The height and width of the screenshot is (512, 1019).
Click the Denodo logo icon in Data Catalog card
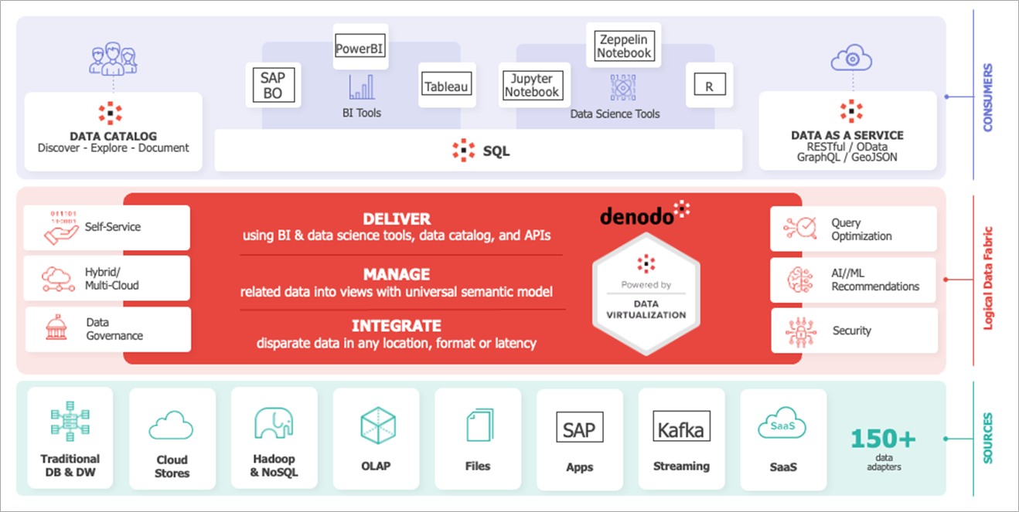click(x=111, y=113)
